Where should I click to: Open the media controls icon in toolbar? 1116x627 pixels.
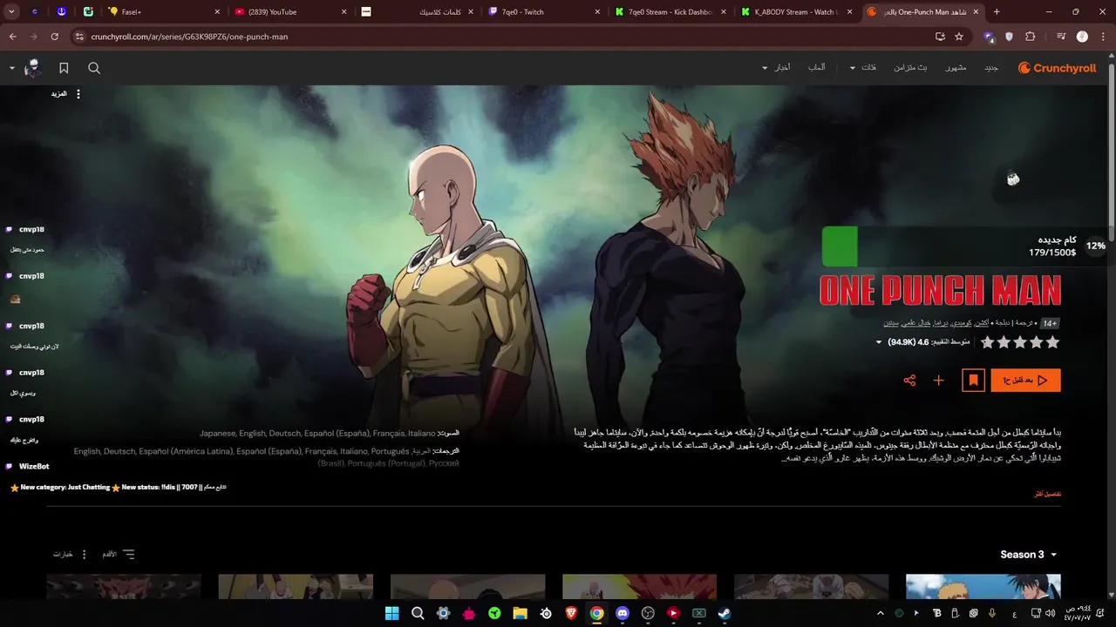click(x=1061, y=37)
